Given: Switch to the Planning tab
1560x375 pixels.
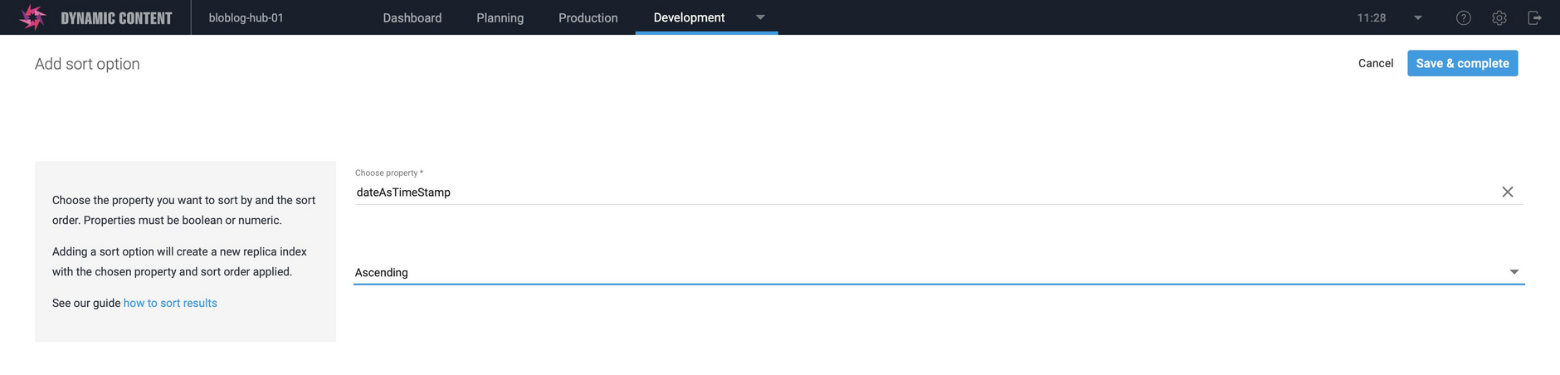Looking at the screenshot, I should pos(500,17).
